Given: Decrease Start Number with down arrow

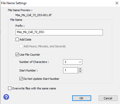Looking at the screenshot, I should click(x=80, y=72).
